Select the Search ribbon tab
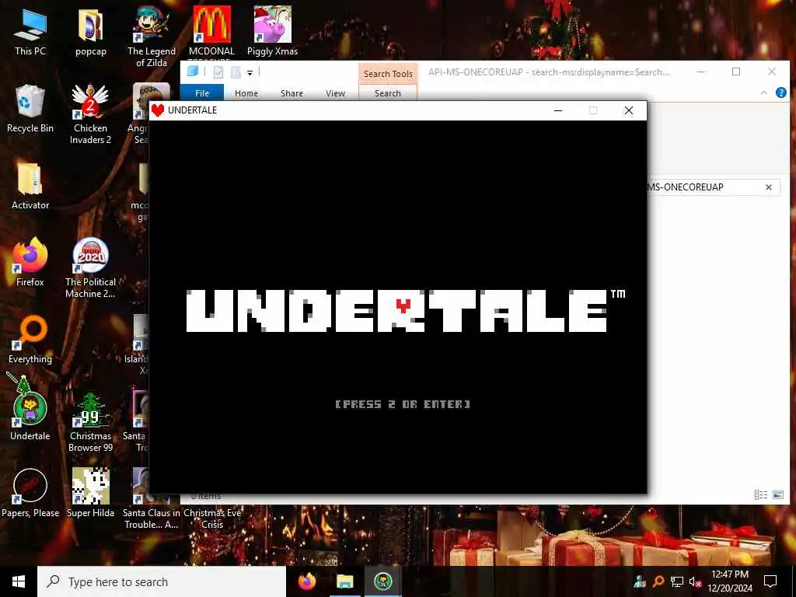The width and height of the screenshot is (796, 597). 388,93
